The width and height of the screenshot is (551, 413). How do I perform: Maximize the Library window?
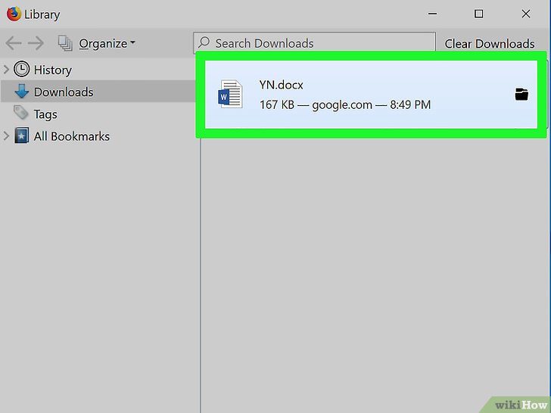click(478, 14)
